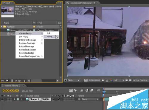Click the Find binoculars icon in Project panel

tap(3, 81)
